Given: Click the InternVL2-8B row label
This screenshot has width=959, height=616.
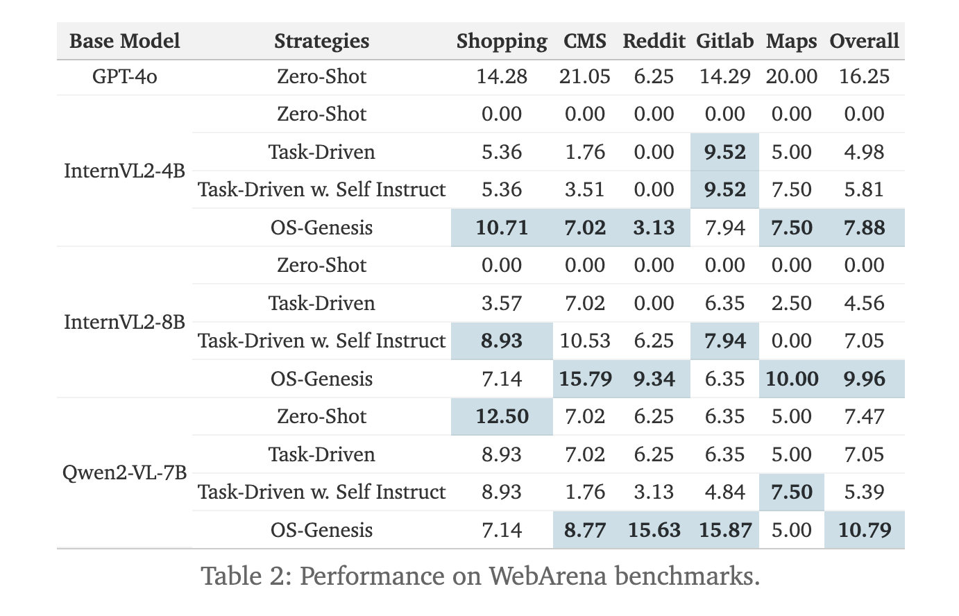Looking at the screenshot, I should (x=124, y=322).
